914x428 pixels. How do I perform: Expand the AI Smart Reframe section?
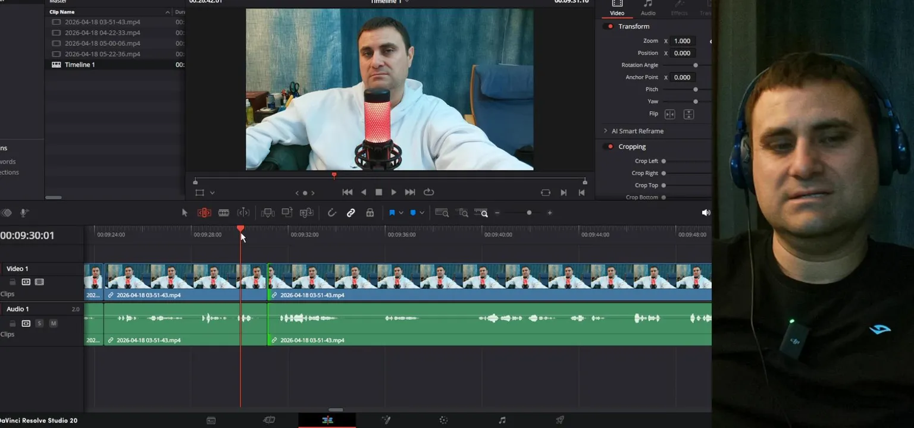click(x=606, y=131)
